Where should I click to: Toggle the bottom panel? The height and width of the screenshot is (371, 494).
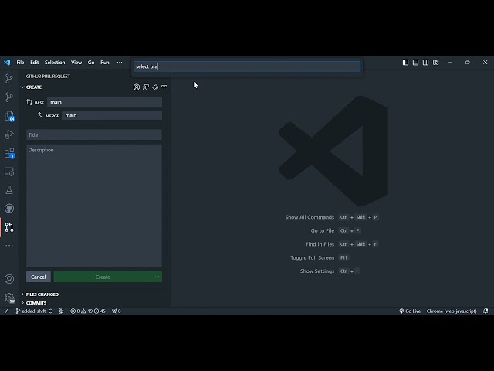click(x=415, y=63)
